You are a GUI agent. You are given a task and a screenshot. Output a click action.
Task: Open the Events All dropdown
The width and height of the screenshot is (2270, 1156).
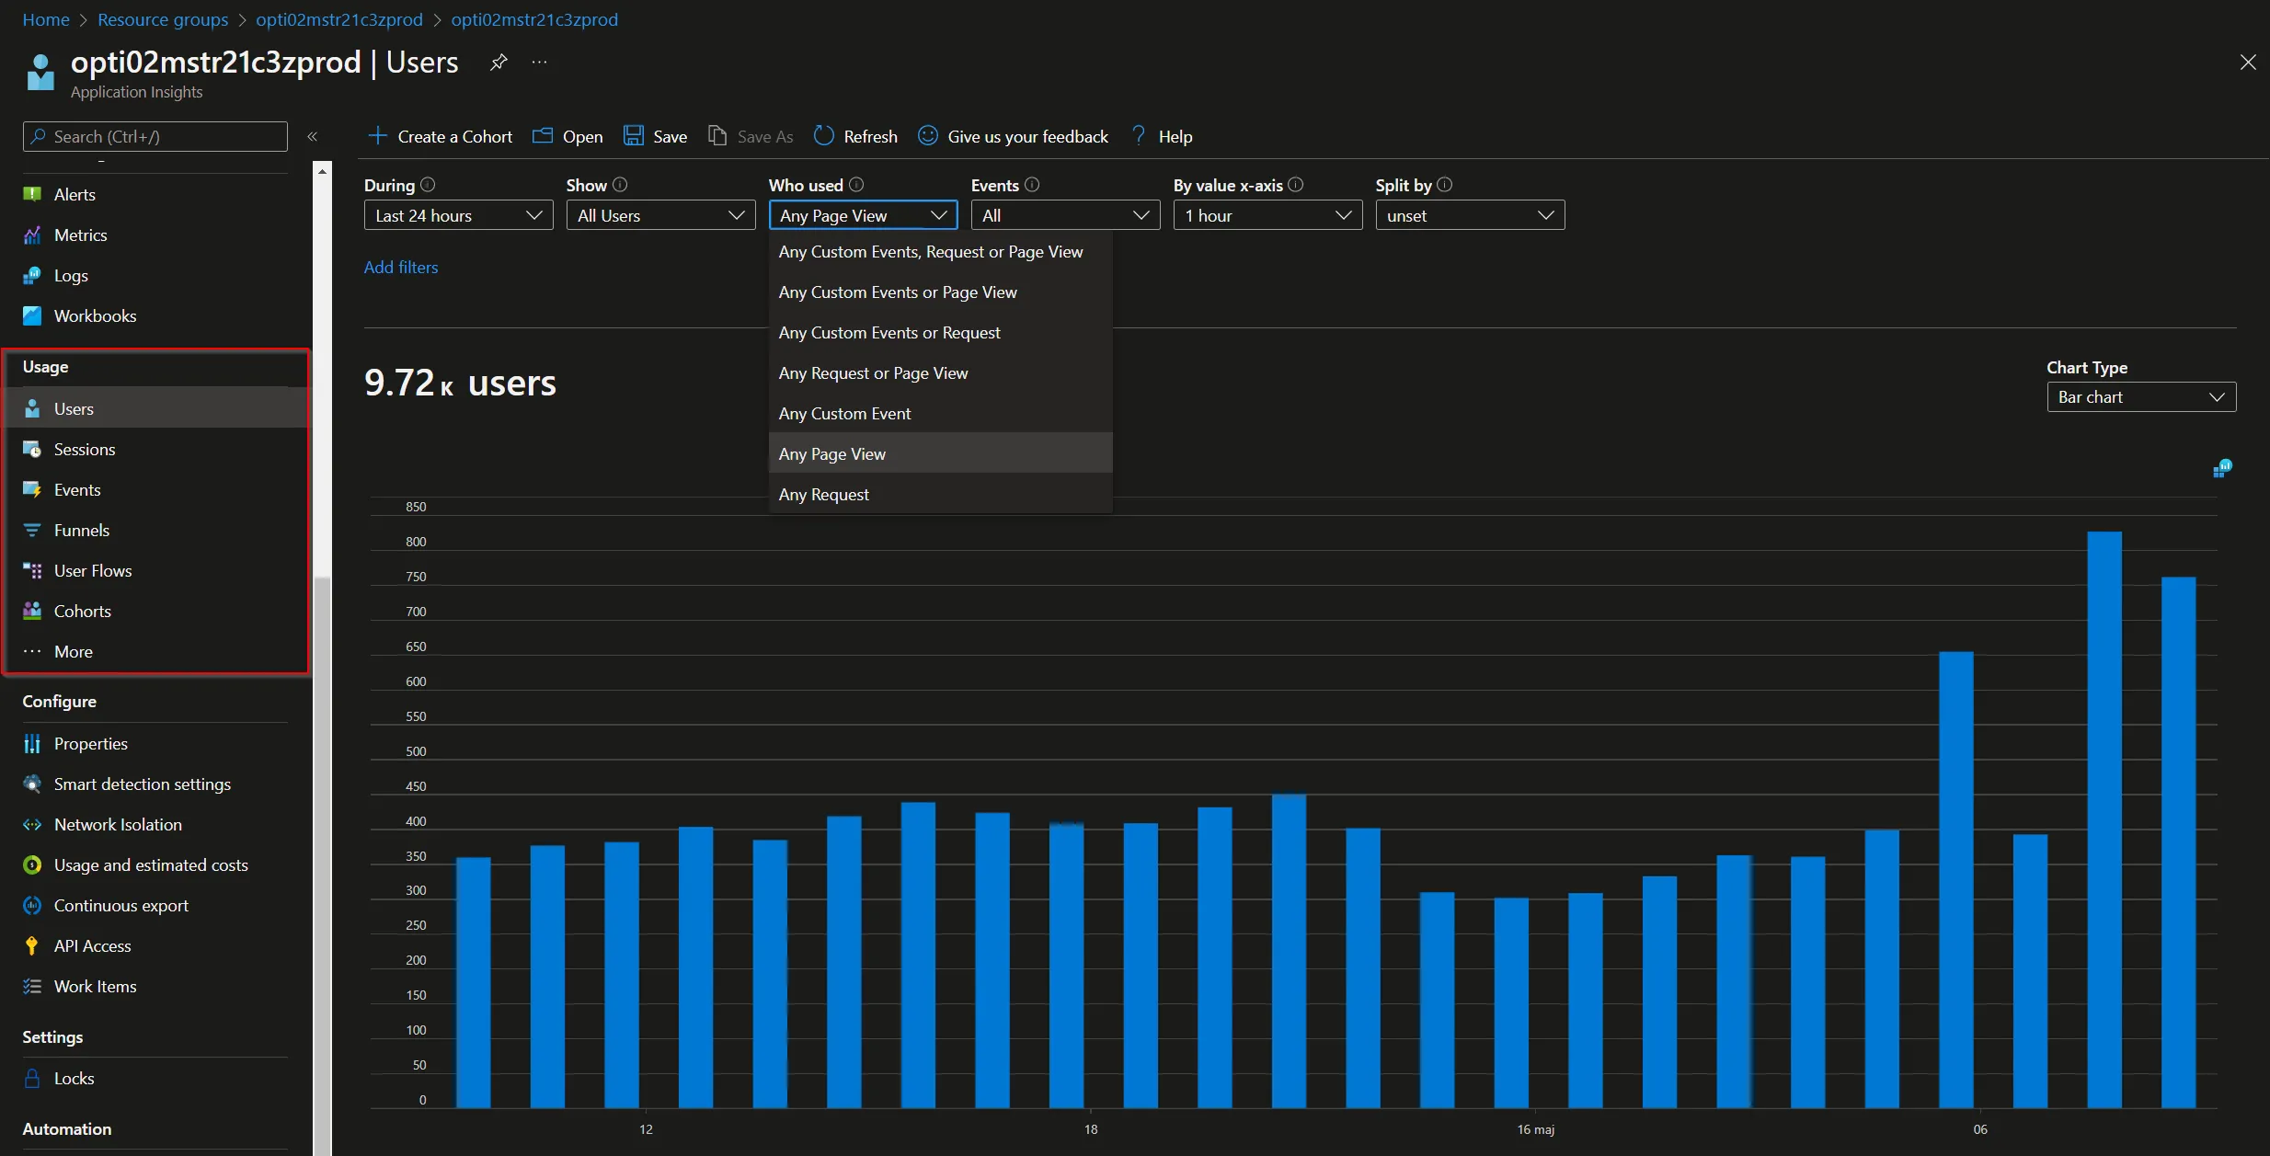pos(1065,215)
